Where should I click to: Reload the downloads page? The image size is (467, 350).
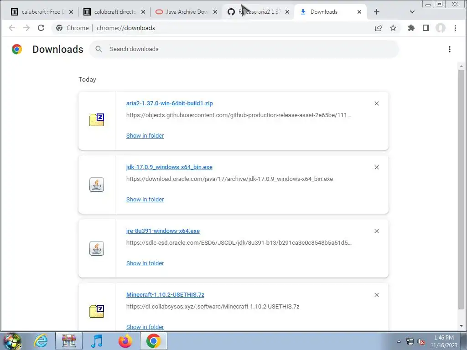coord(41,28)
